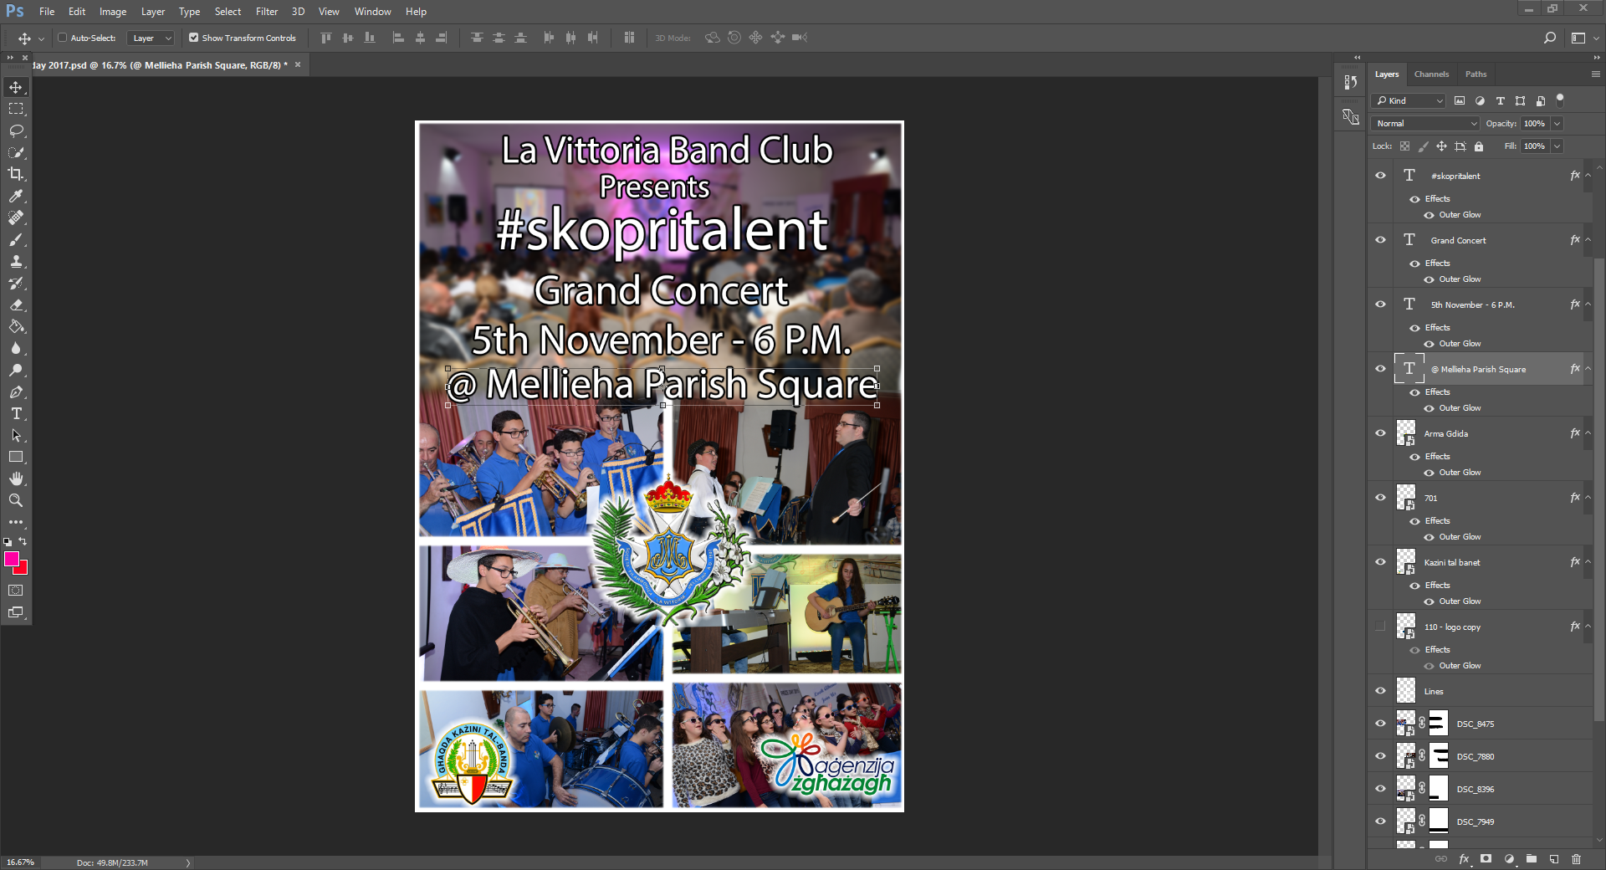Lock all for selected layer

pyautogui.click(x=1479, y=146)
